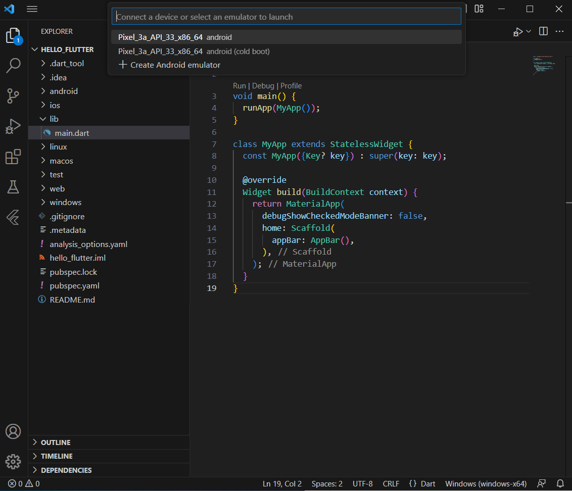Change line endings via CRLF

click(391, 484)
